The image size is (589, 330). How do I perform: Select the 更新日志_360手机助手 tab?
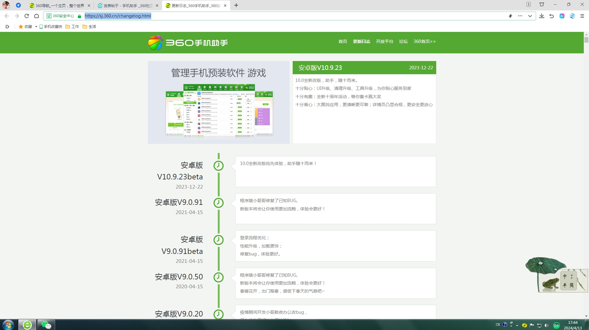click(x=196, y=6)
